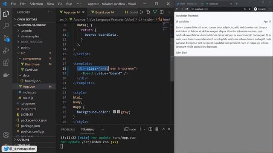
Task: Expand the OUTLINE section
Action: point(23,140)
